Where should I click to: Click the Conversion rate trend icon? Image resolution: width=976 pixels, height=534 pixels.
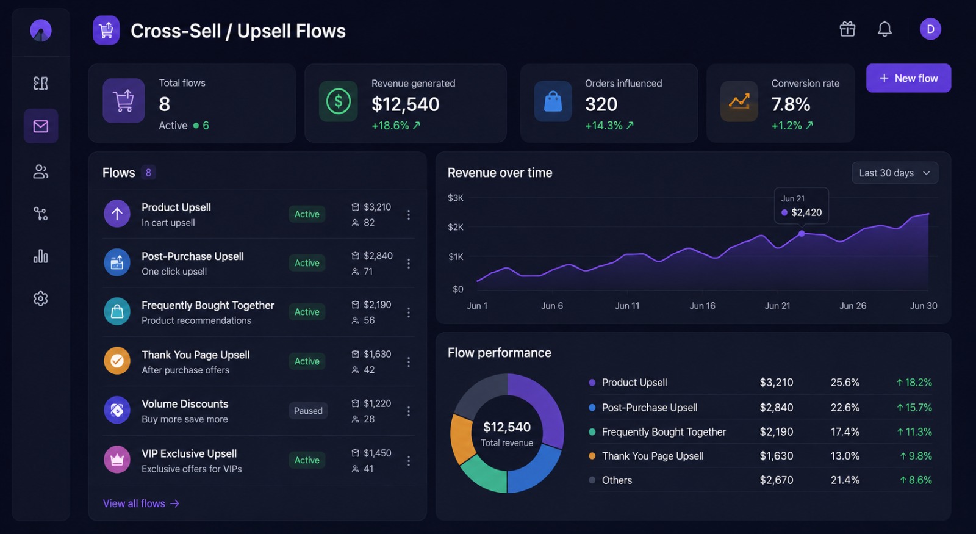(x=739, y=101)
